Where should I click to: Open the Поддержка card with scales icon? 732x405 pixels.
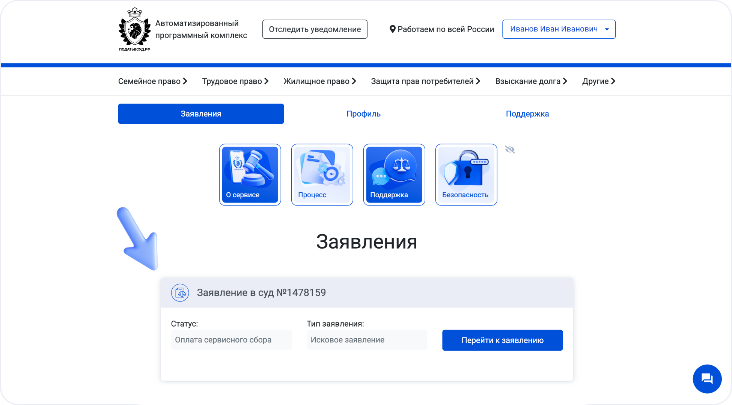[394, 175]
